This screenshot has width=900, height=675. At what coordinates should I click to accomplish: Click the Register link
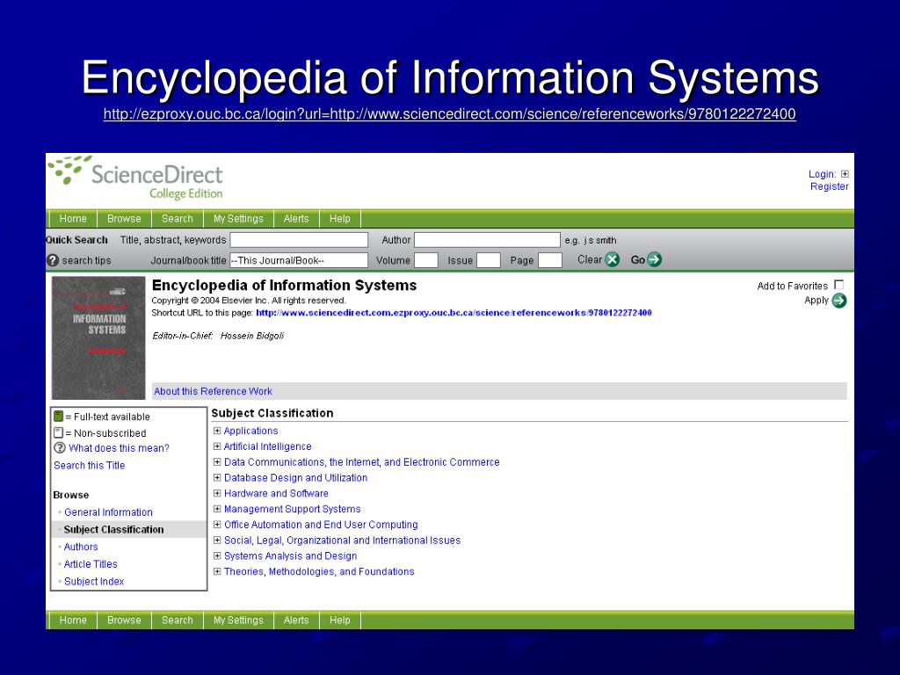tap(830, 186)
